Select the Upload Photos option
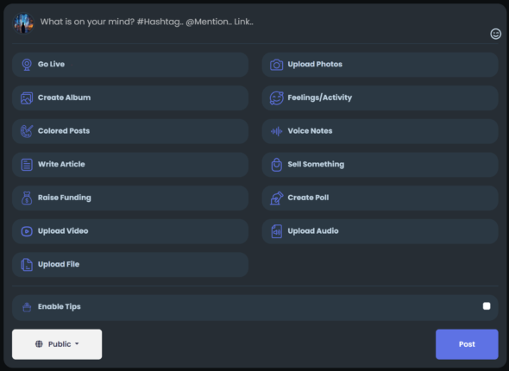This screenshot has height=371, width=509. click(x=380, y=65)
